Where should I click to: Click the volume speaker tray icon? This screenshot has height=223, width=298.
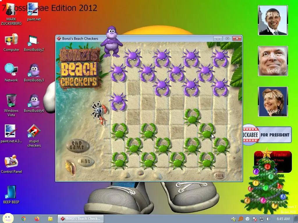[268, 219]
